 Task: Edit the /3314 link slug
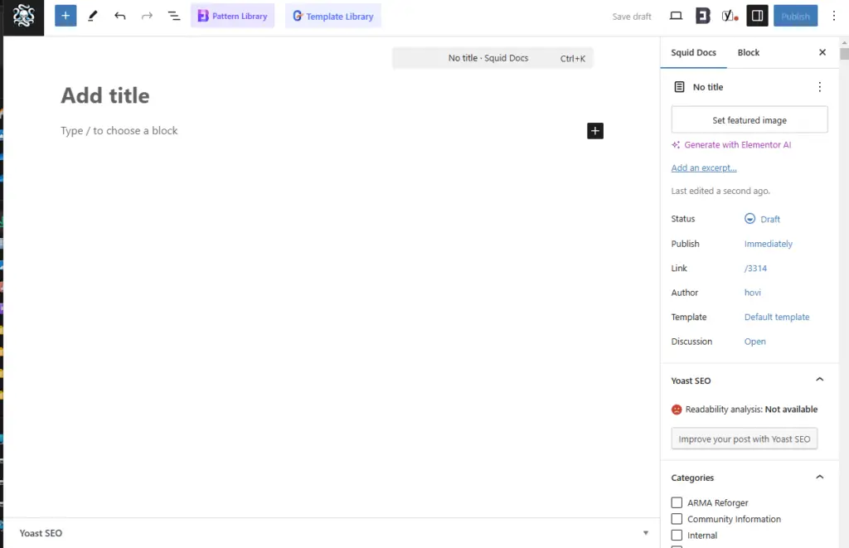(755, 268)
